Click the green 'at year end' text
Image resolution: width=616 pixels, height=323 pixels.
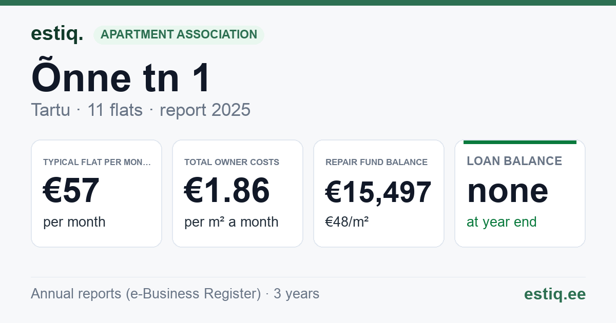click(x=502, y=222)
